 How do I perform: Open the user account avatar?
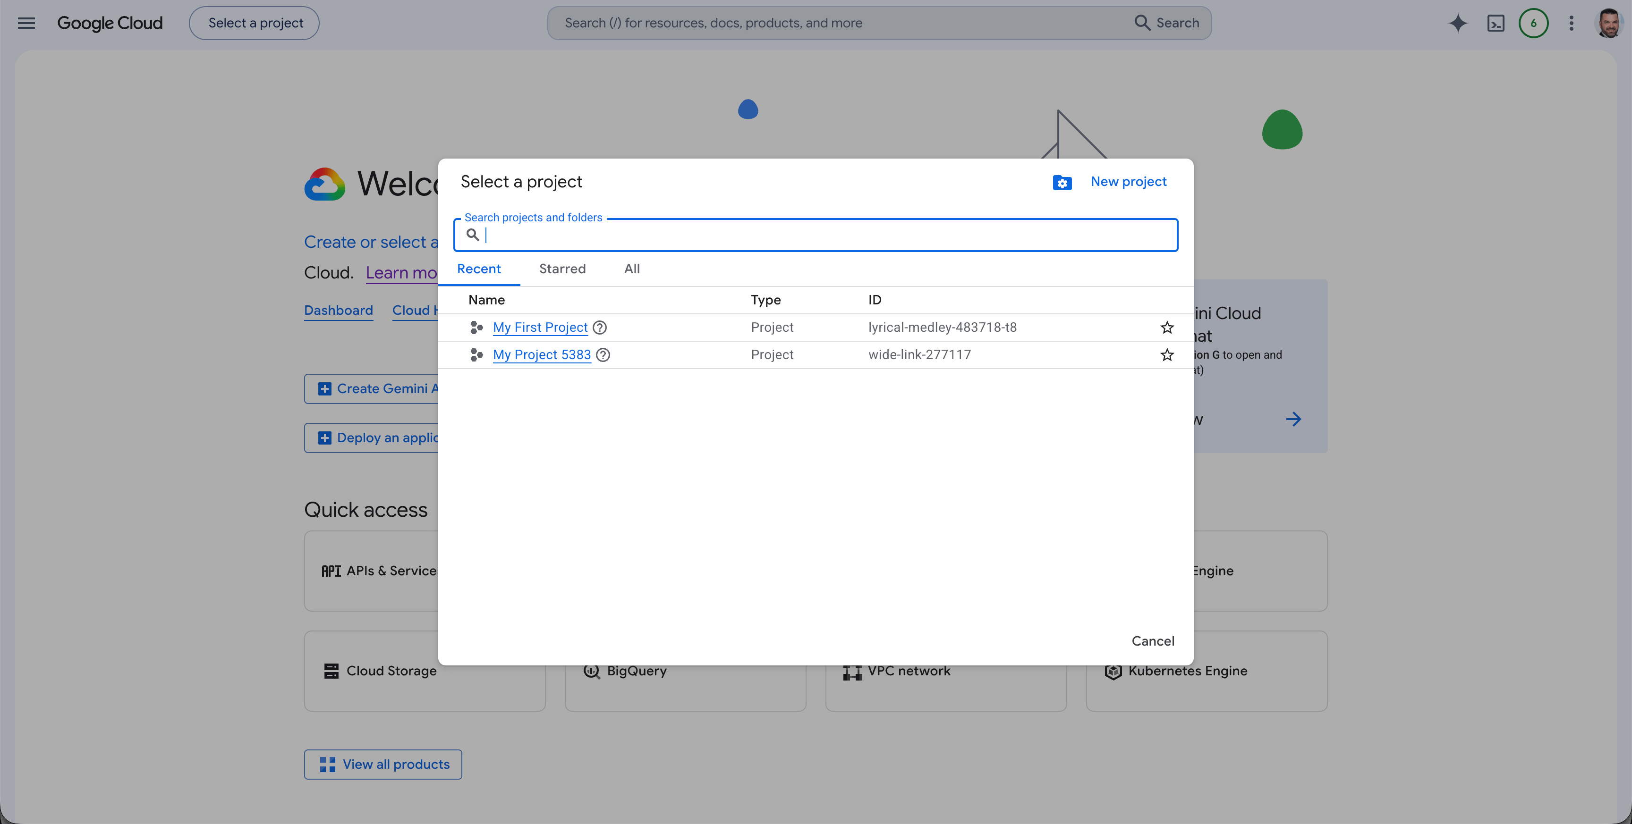pyautogui.click(x=1608, y=24)
